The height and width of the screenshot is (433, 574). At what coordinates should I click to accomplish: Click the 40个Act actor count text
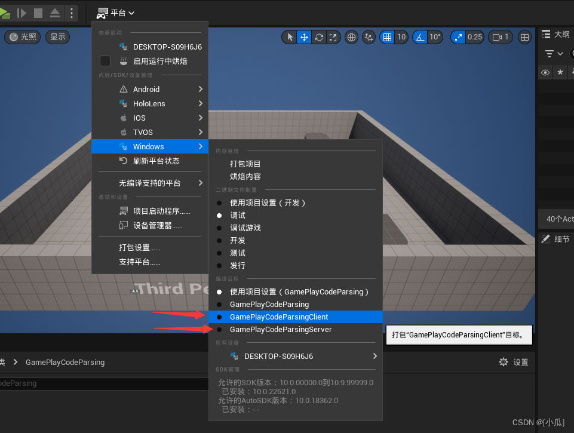click(x=560, y=219)
